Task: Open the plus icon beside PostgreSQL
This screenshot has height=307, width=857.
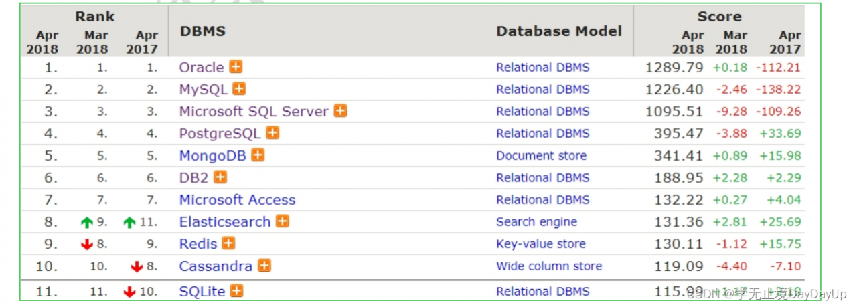Action: point(272,133)
